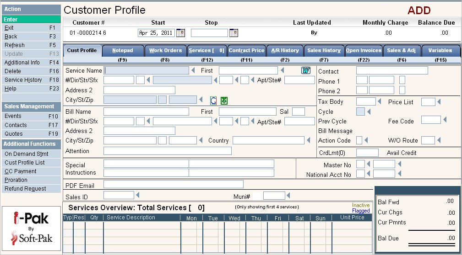Click the PDF Email input field

pos(174,185)
